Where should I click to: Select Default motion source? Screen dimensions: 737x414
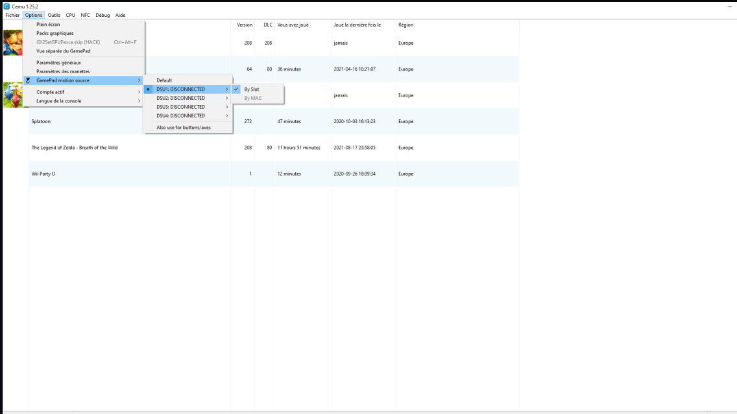click(164, 80)
